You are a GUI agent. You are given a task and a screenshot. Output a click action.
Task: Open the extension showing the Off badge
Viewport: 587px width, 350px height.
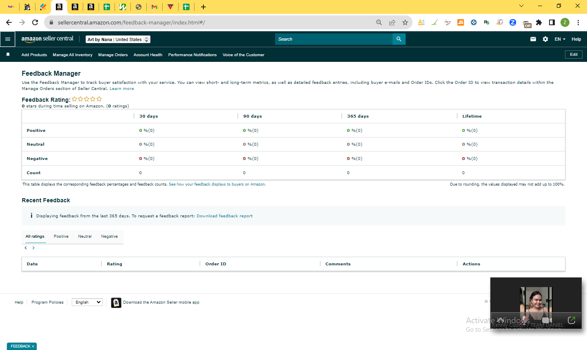coord(527,24)
